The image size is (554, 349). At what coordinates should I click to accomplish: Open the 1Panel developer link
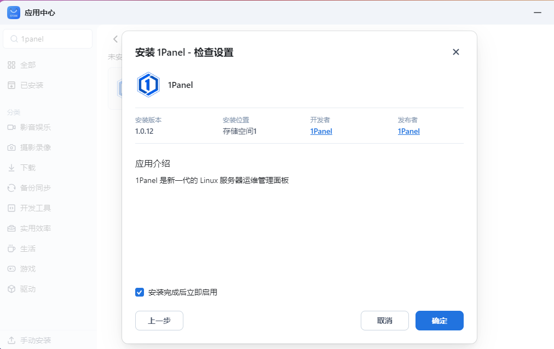[x=321, y=131]
